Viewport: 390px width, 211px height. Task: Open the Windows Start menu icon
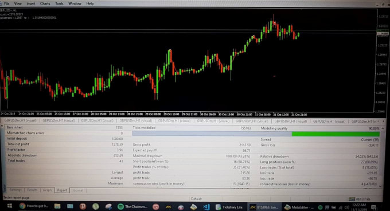coord(10,206)
